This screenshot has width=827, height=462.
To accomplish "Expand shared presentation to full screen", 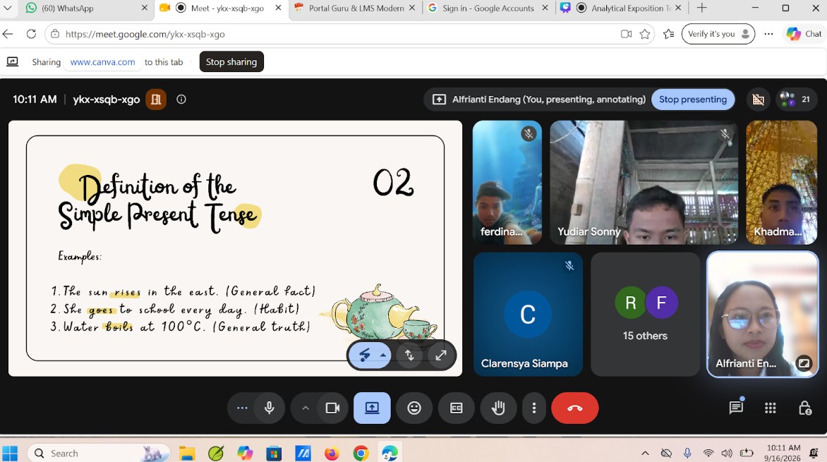I will click(x=441, y=355).
